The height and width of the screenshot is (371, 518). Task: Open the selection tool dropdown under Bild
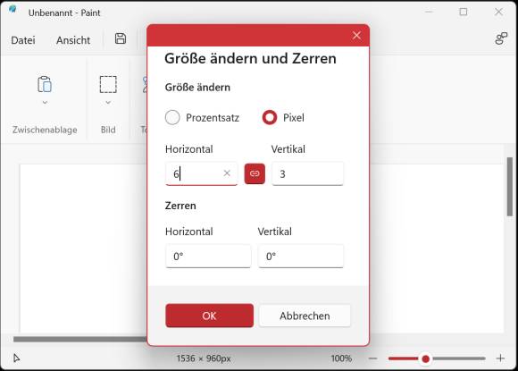tap(108, 103)
